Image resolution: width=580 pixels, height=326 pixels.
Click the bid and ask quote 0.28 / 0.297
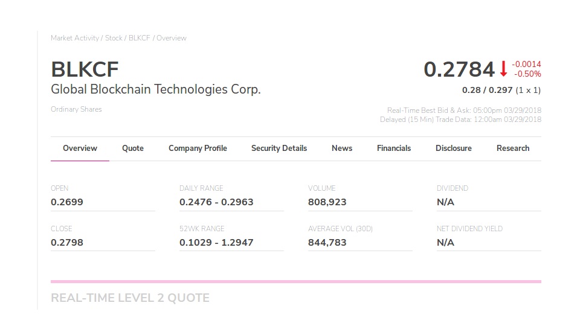pos(487,90)
